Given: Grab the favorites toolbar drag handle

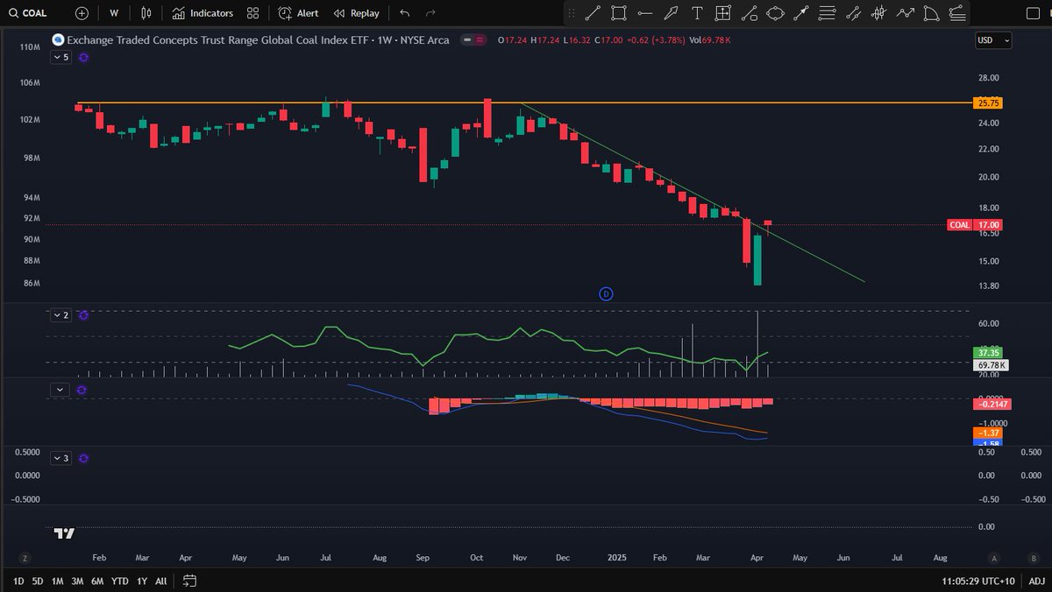Looking at the screenshot, I should (x=572, y=13).
